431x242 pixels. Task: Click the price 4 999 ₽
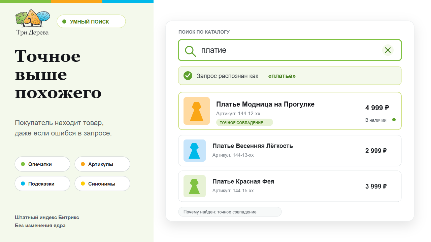[x=377, y=108]
